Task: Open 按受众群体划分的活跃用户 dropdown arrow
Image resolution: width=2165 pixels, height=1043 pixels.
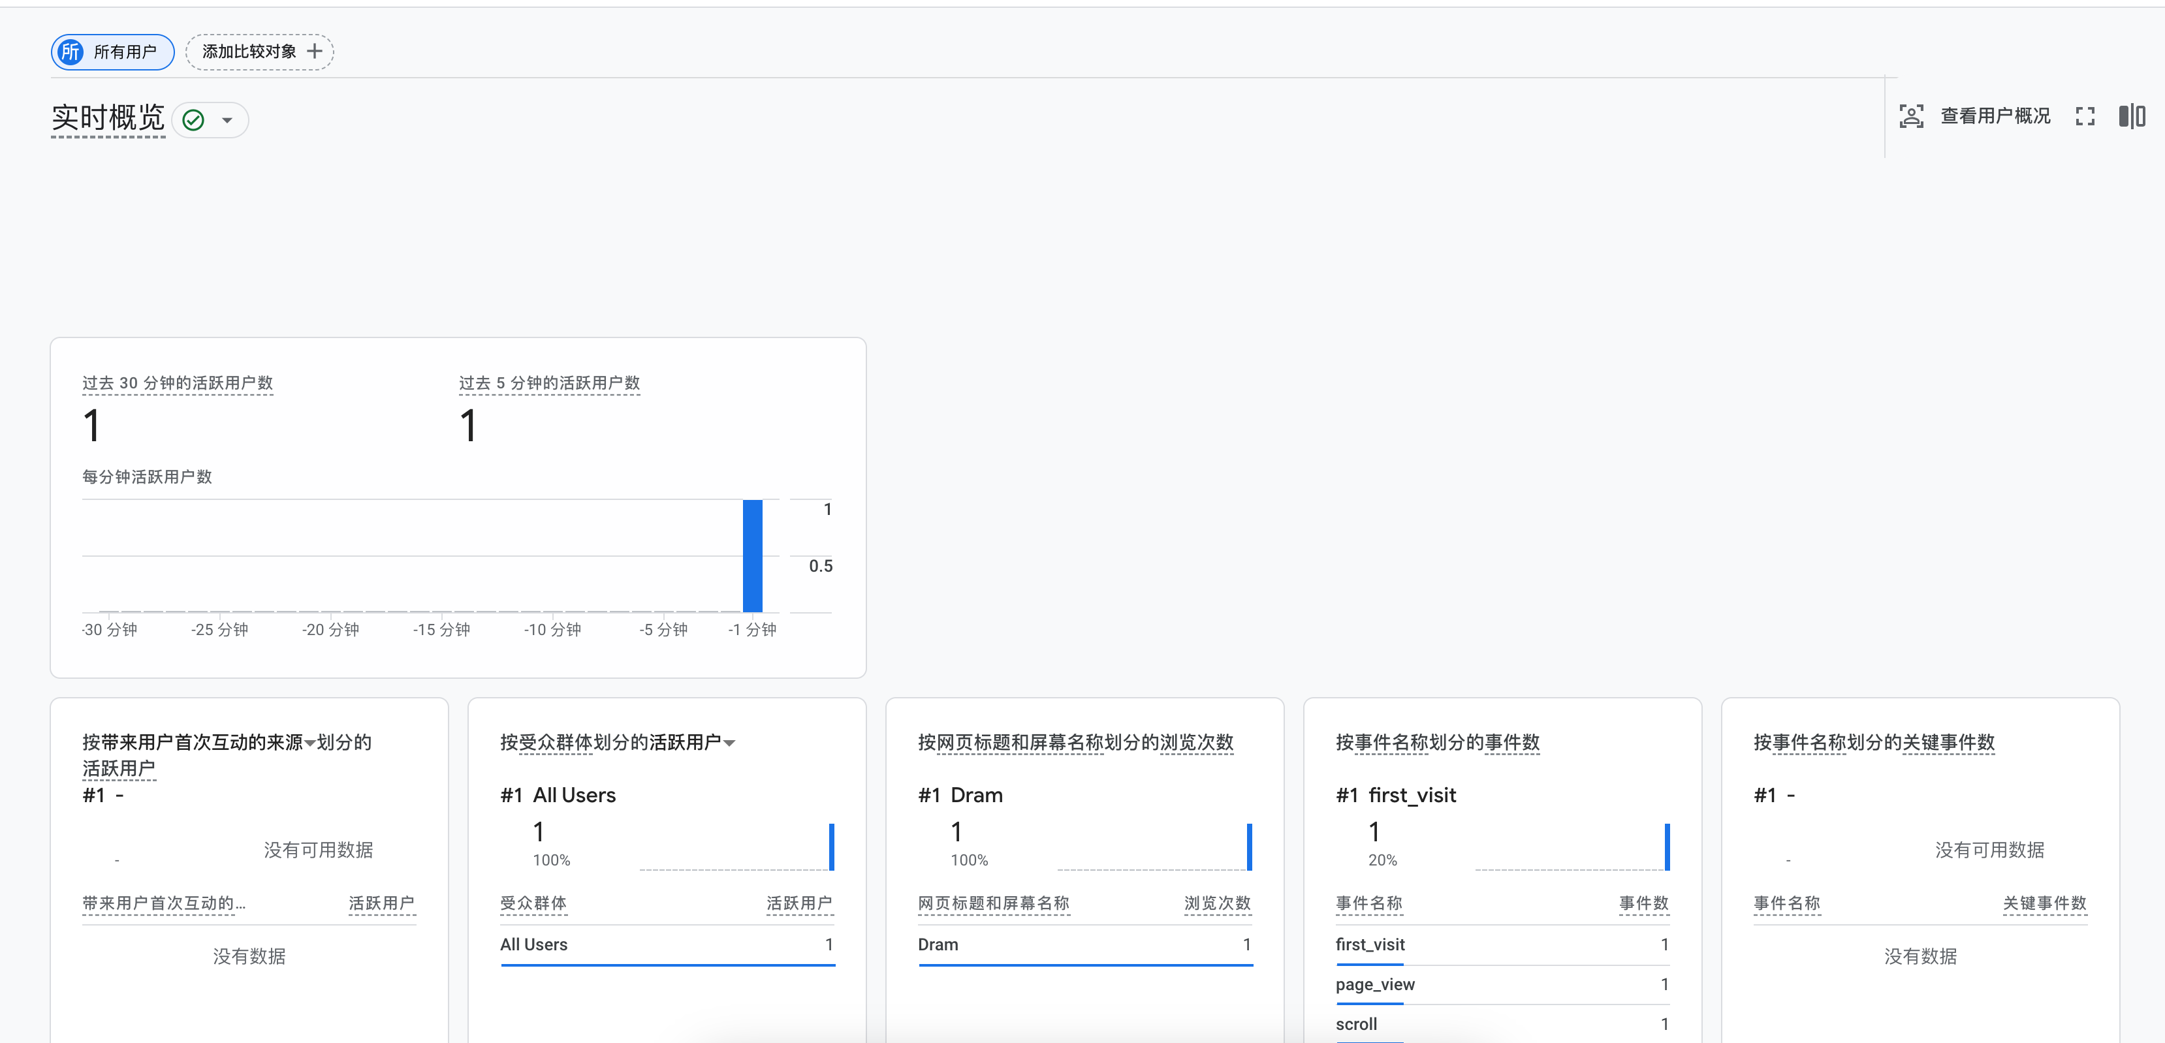Action: click(729, 743)
